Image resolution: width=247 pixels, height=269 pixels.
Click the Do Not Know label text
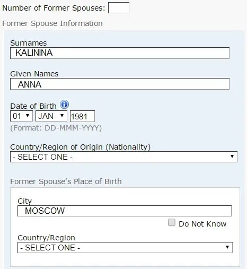point(202,224)
